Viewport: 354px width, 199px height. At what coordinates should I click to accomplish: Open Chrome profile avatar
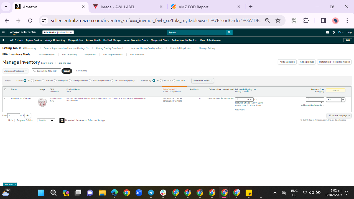335,20
